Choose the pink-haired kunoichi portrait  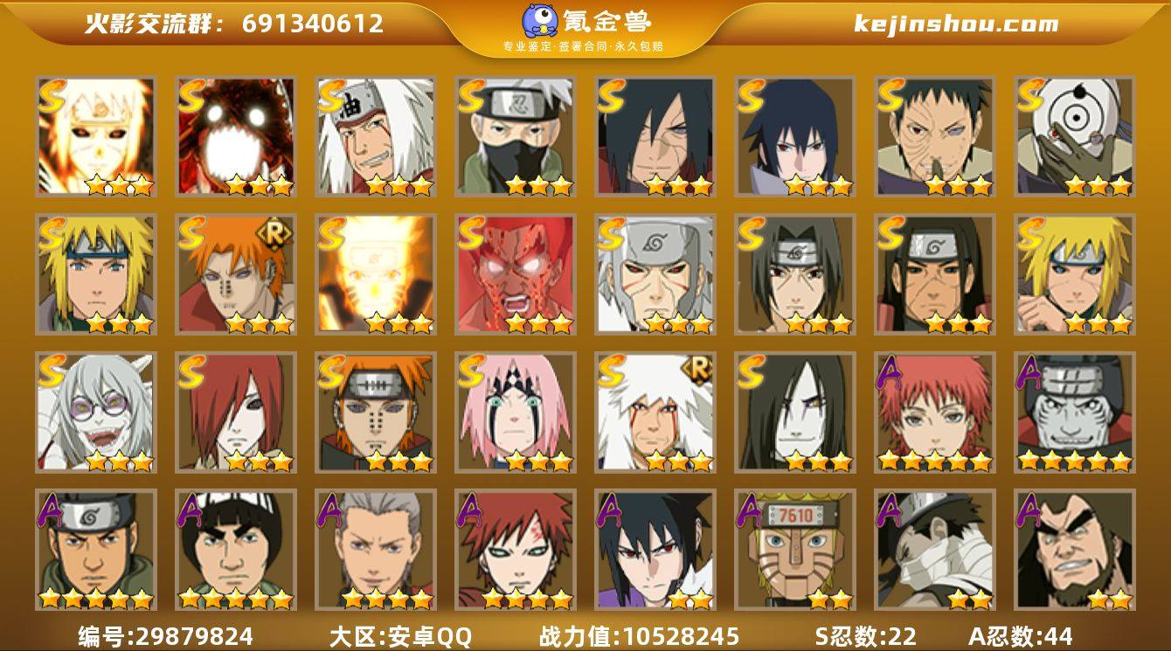click(515, 412)
